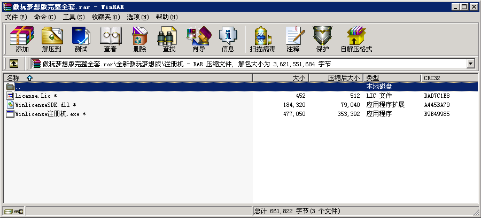Open the 收藏夹 (Favorites) menu

click(x=101, y=17)
